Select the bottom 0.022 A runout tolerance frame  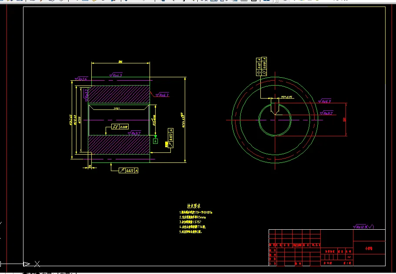(x=128, y=171)
